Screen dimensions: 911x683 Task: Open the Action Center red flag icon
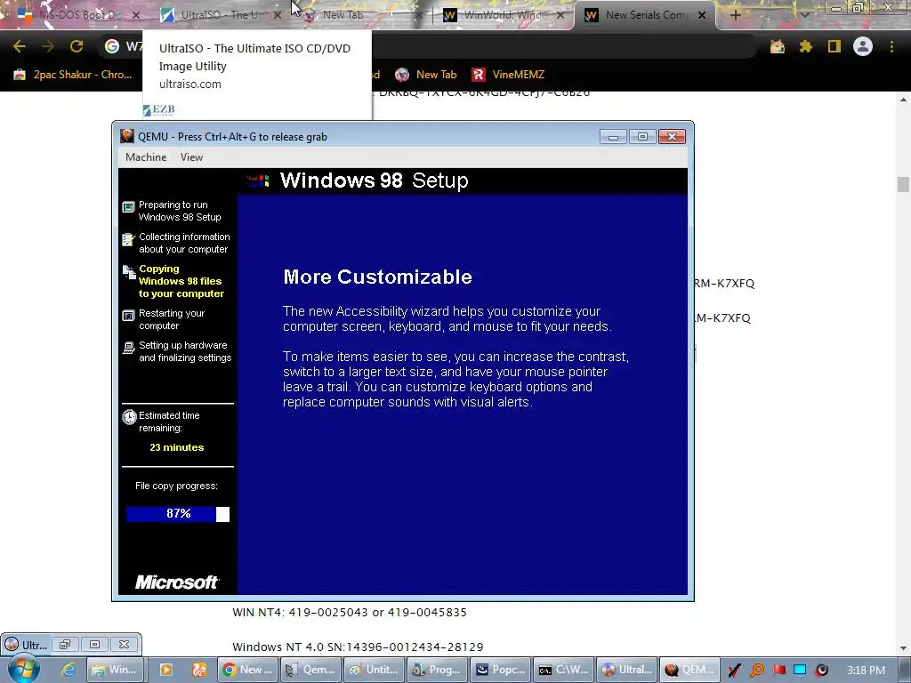(x=778, y=671)
